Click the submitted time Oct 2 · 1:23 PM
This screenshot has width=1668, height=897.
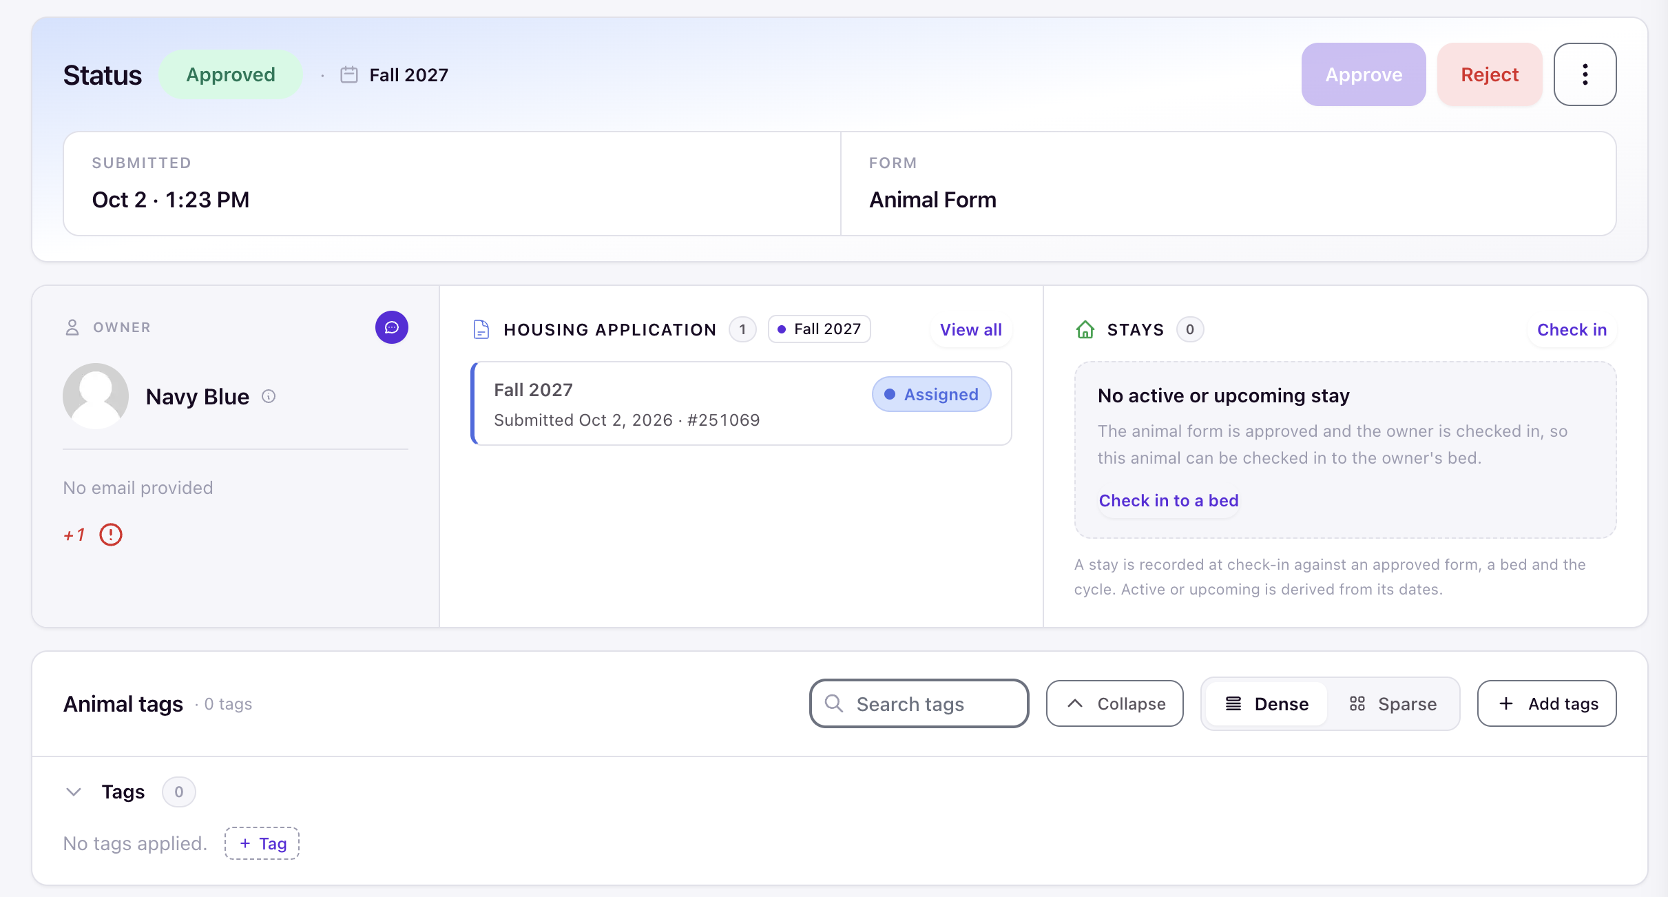coord(171,200)
